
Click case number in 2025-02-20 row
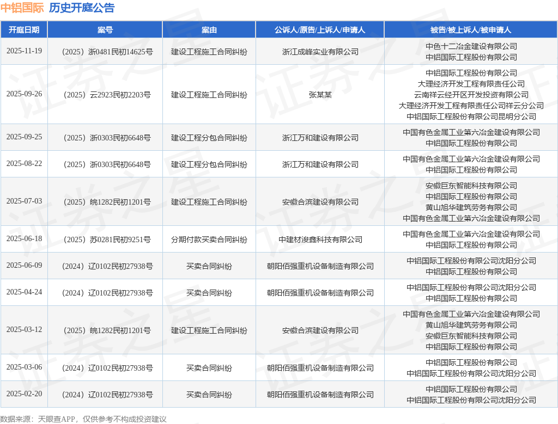pos(107,395)
